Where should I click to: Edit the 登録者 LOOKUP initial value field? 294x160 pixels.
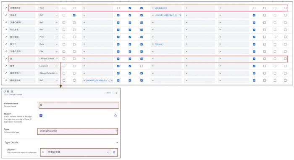click(x=166, y=15)
